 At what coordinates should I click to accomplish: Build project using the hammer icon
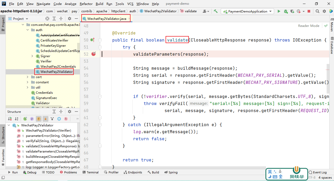[x=216, y=11]
